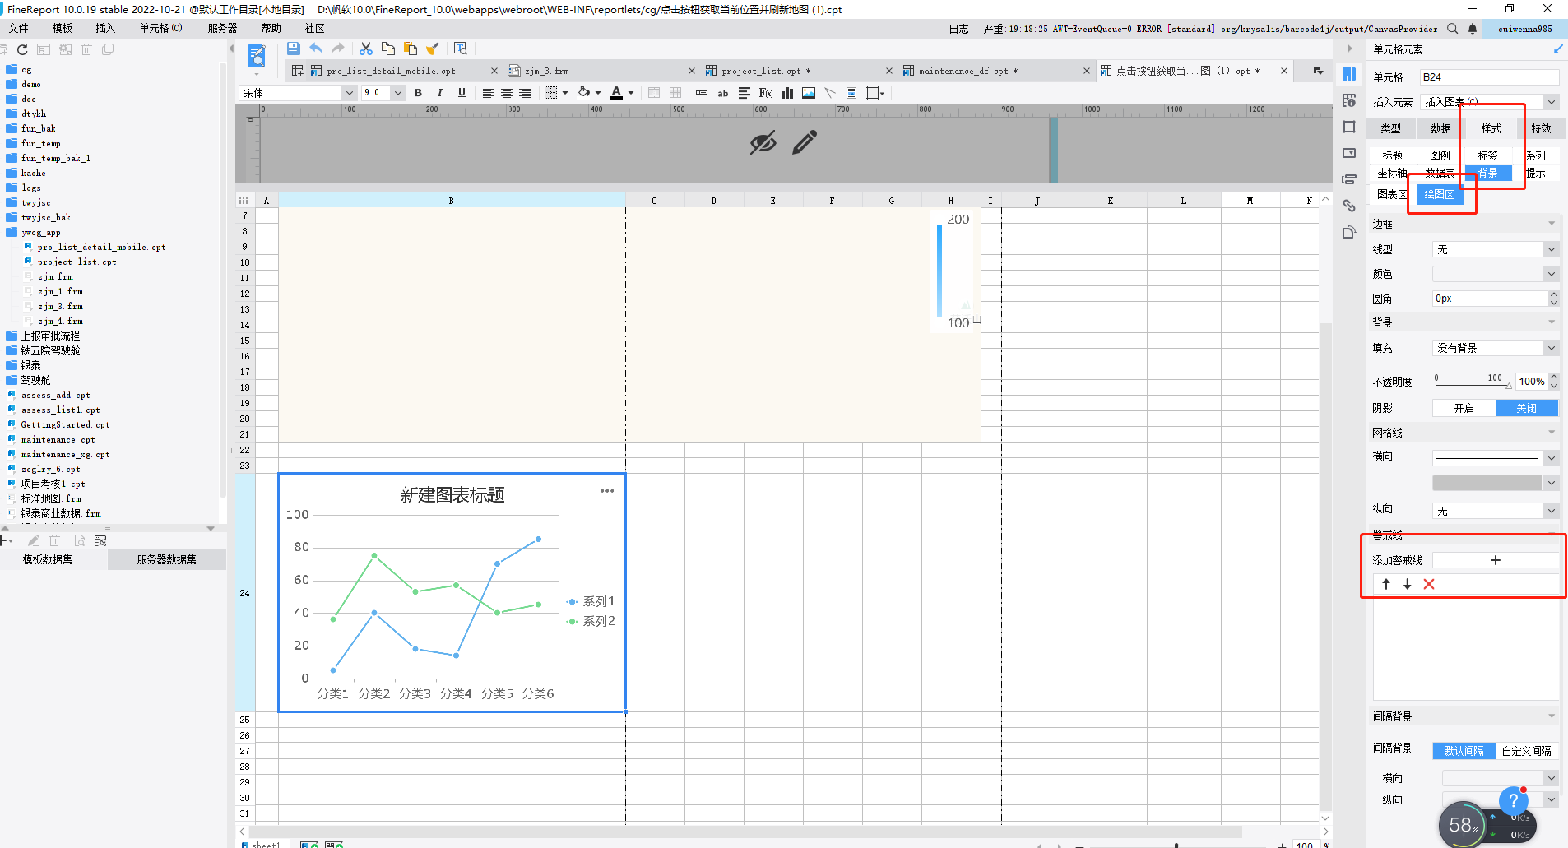This screenshot has width=1568, height=848.
Task: Insert a formula with the F(x) icon
Action: 766,93
